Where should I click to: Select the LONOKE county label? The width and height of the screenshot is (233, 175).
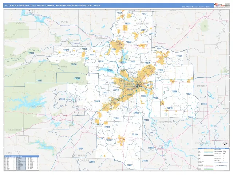click(x=176, y=105)
